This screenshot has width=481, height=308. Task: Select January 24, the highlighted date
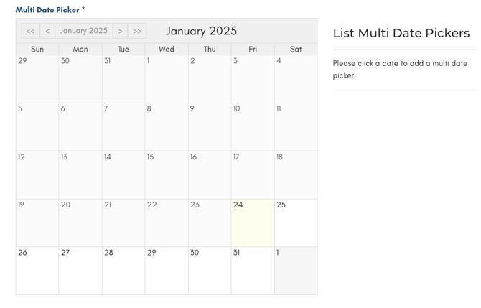click(x=253, y=223)
